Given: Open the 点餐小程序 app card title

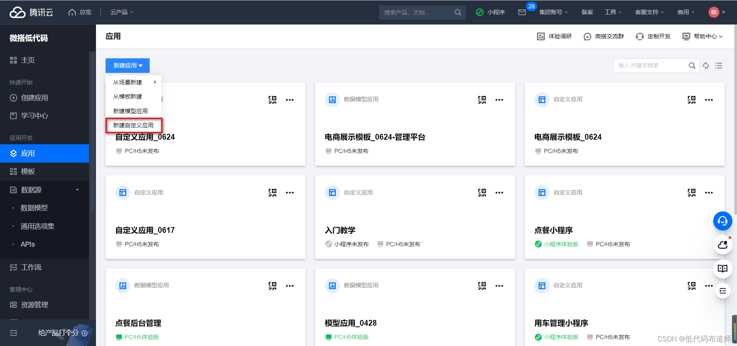Looking at the screenshot, I should 554,230.
